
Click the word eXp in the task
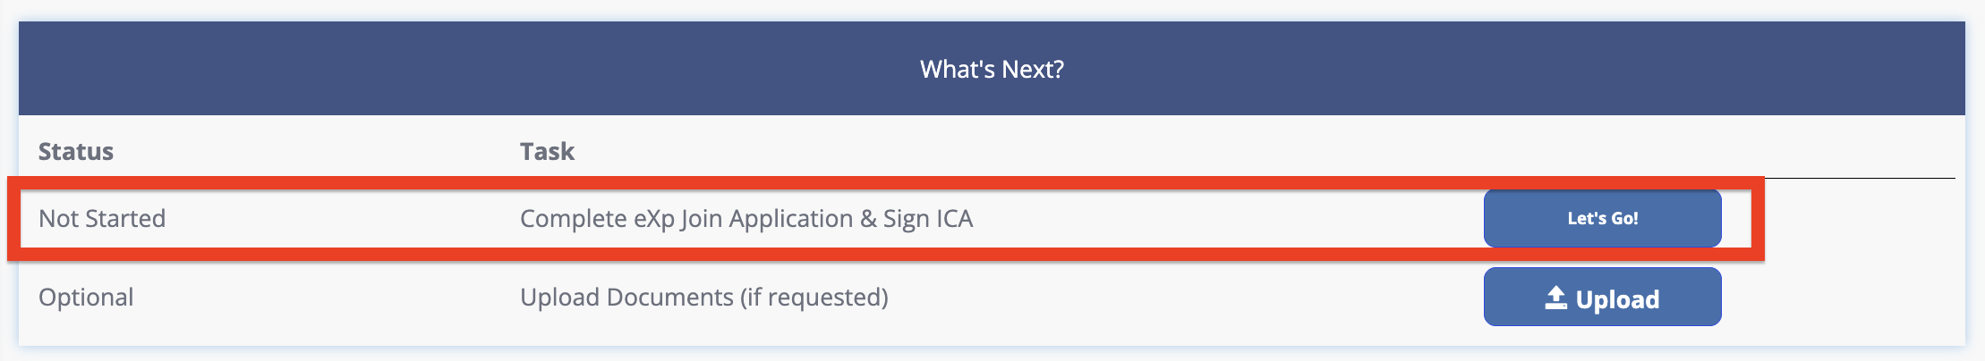pyautogui.click(x=654, y=218)
